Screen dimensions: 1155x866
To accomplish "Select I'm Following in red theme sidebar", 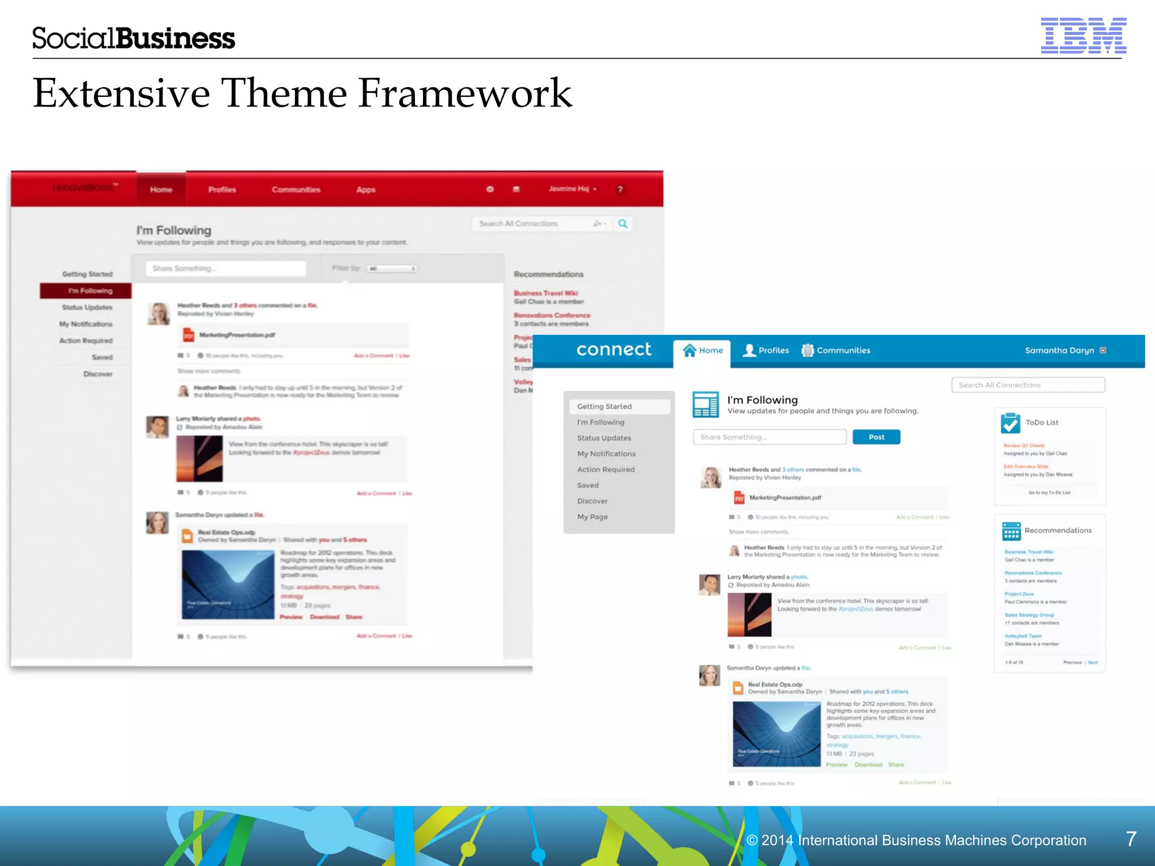I will click(x=86, y=291).
